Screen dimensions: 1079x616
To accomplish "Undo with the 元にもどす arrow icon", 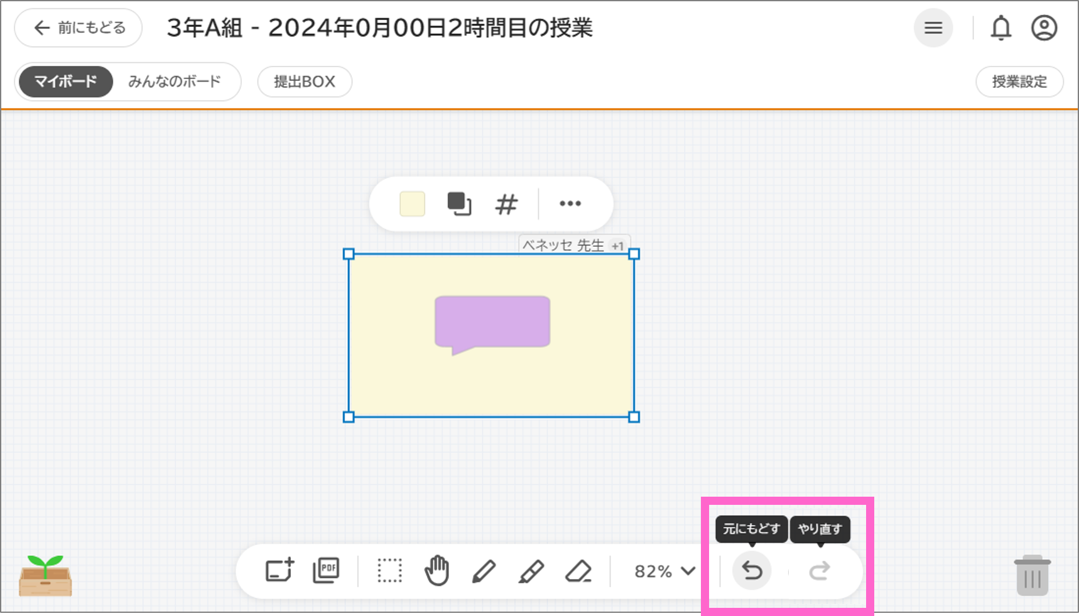I will point(752,571).
